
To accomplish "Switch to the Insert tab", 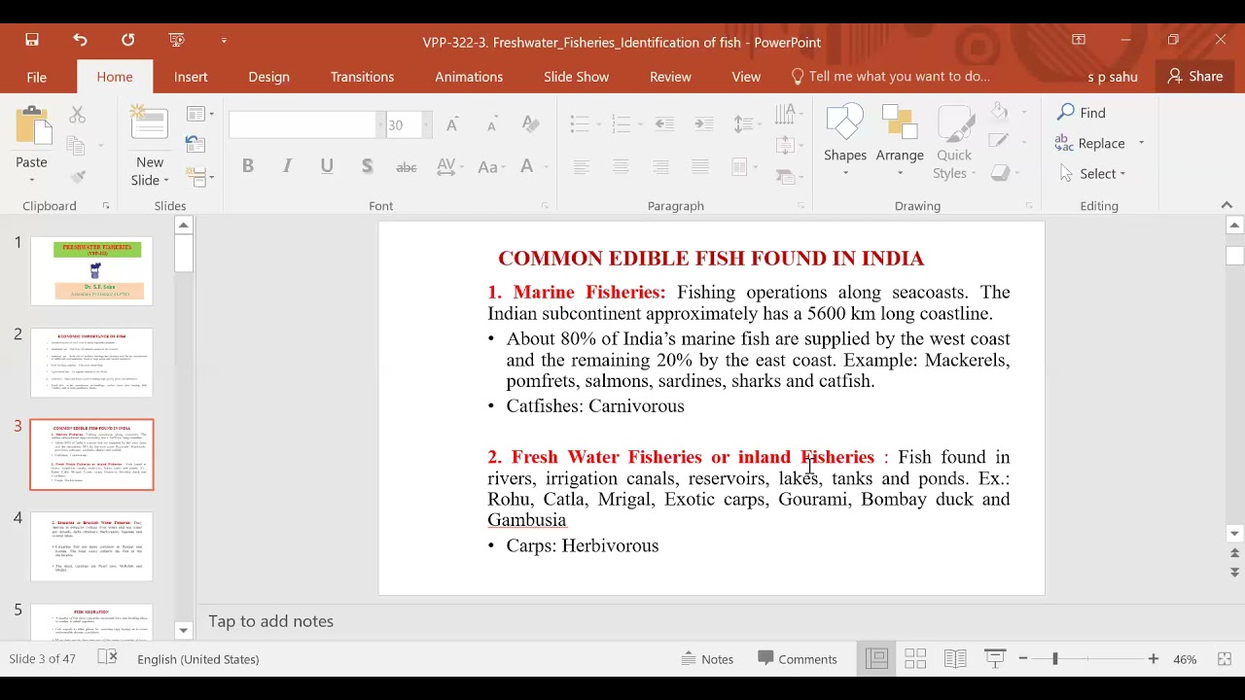I will (191, 76).
